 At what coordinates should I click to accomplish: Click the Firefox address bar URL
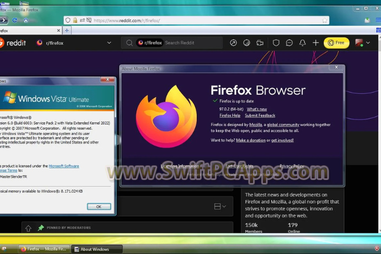pos(127,21)
